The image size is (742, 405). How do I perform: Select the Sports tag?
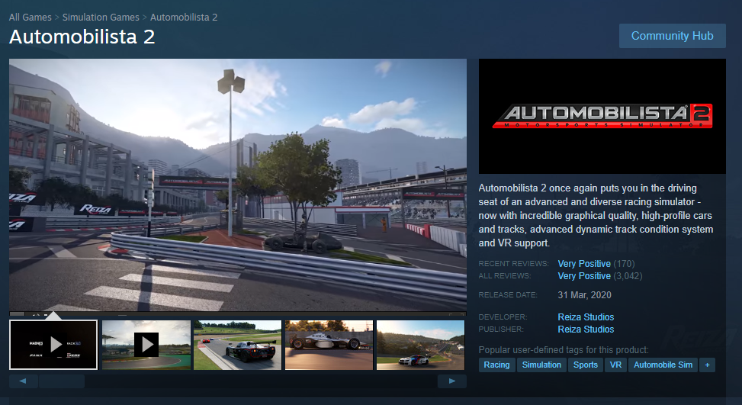coord(586,365)
